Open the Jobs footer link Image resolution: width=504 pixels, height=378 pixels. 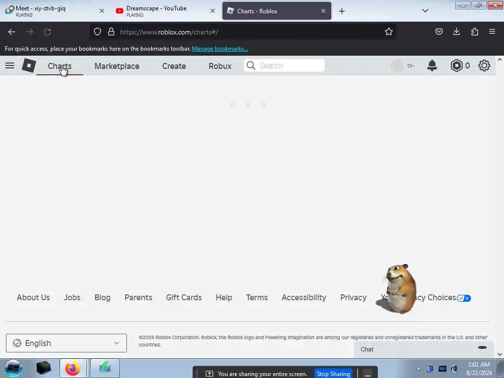point(72,298)
